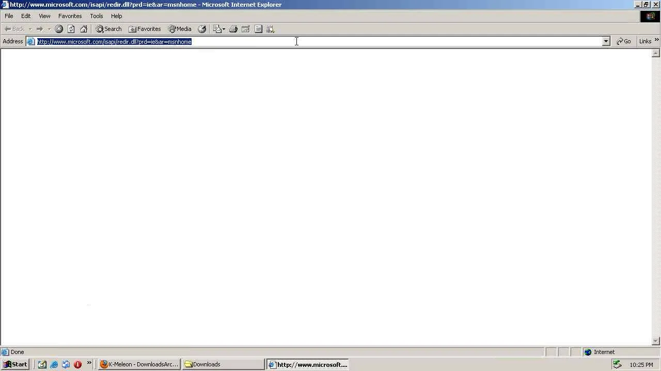Launch Show Desktop from Quick Launch
This screenshot has width=661, height=371.
[42, 364]
